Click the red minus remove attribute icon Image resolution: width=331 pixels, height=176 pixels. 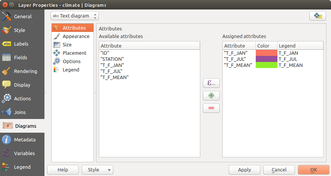click(211, 108)
